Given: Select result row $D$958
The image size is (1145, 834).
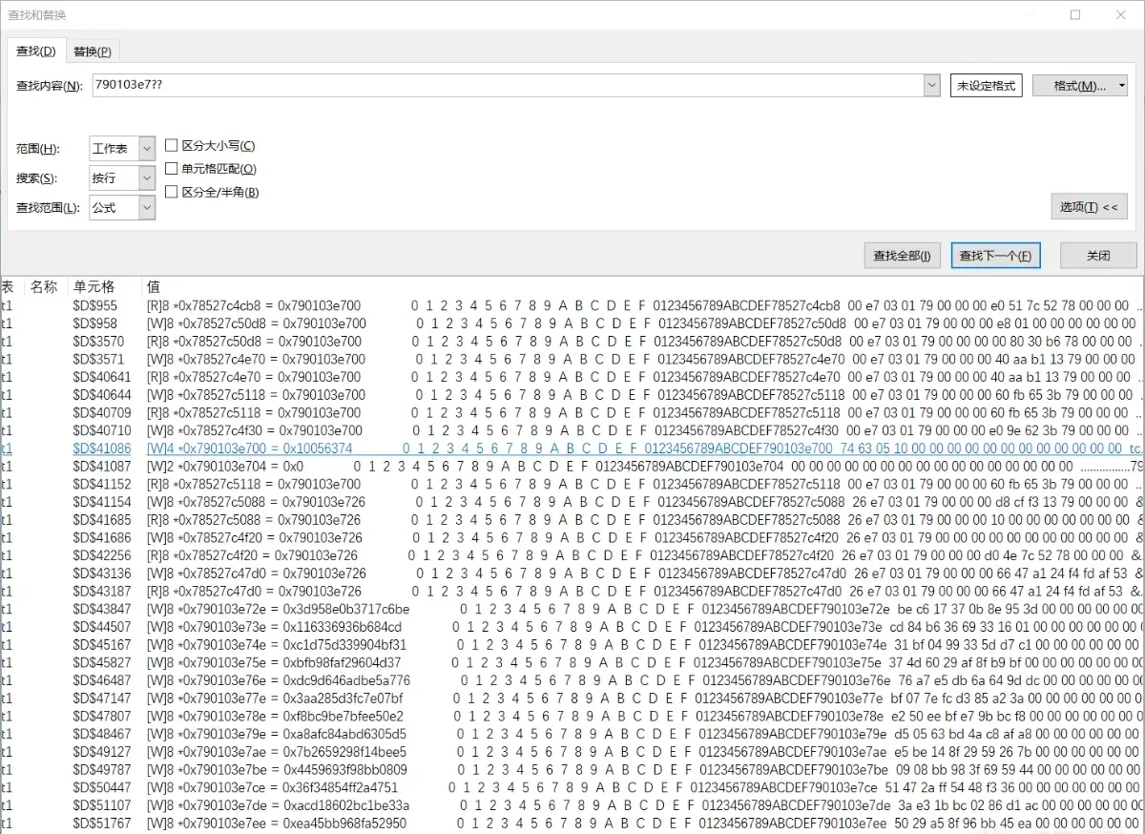Looking at the screenshot, I should 572,323.
